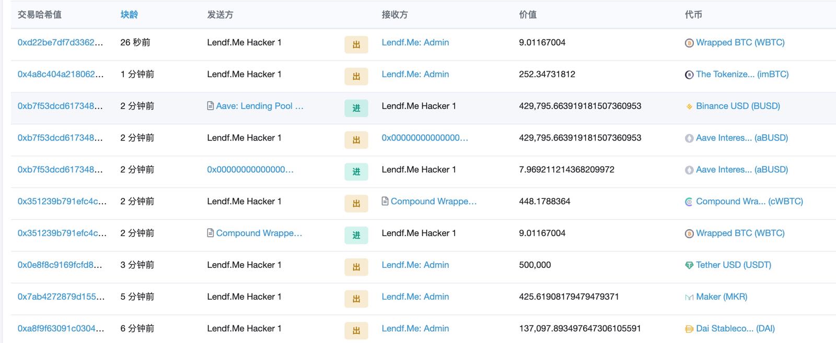
Task: Open transaction hash 0xa8f9f63091c0304…
Action: click(x=61, y=328)
